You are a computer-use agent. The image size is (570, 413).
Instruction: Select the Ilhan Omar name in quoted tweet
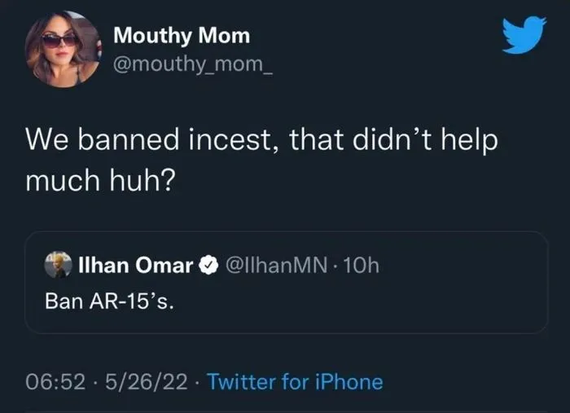[134, 266]
